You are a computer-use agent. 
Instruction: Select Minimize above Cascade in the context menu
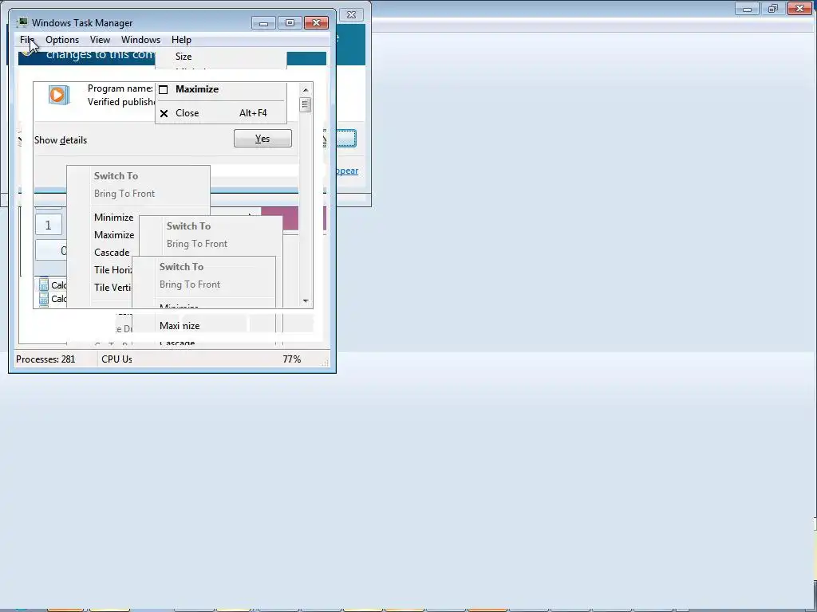(113, 218)
